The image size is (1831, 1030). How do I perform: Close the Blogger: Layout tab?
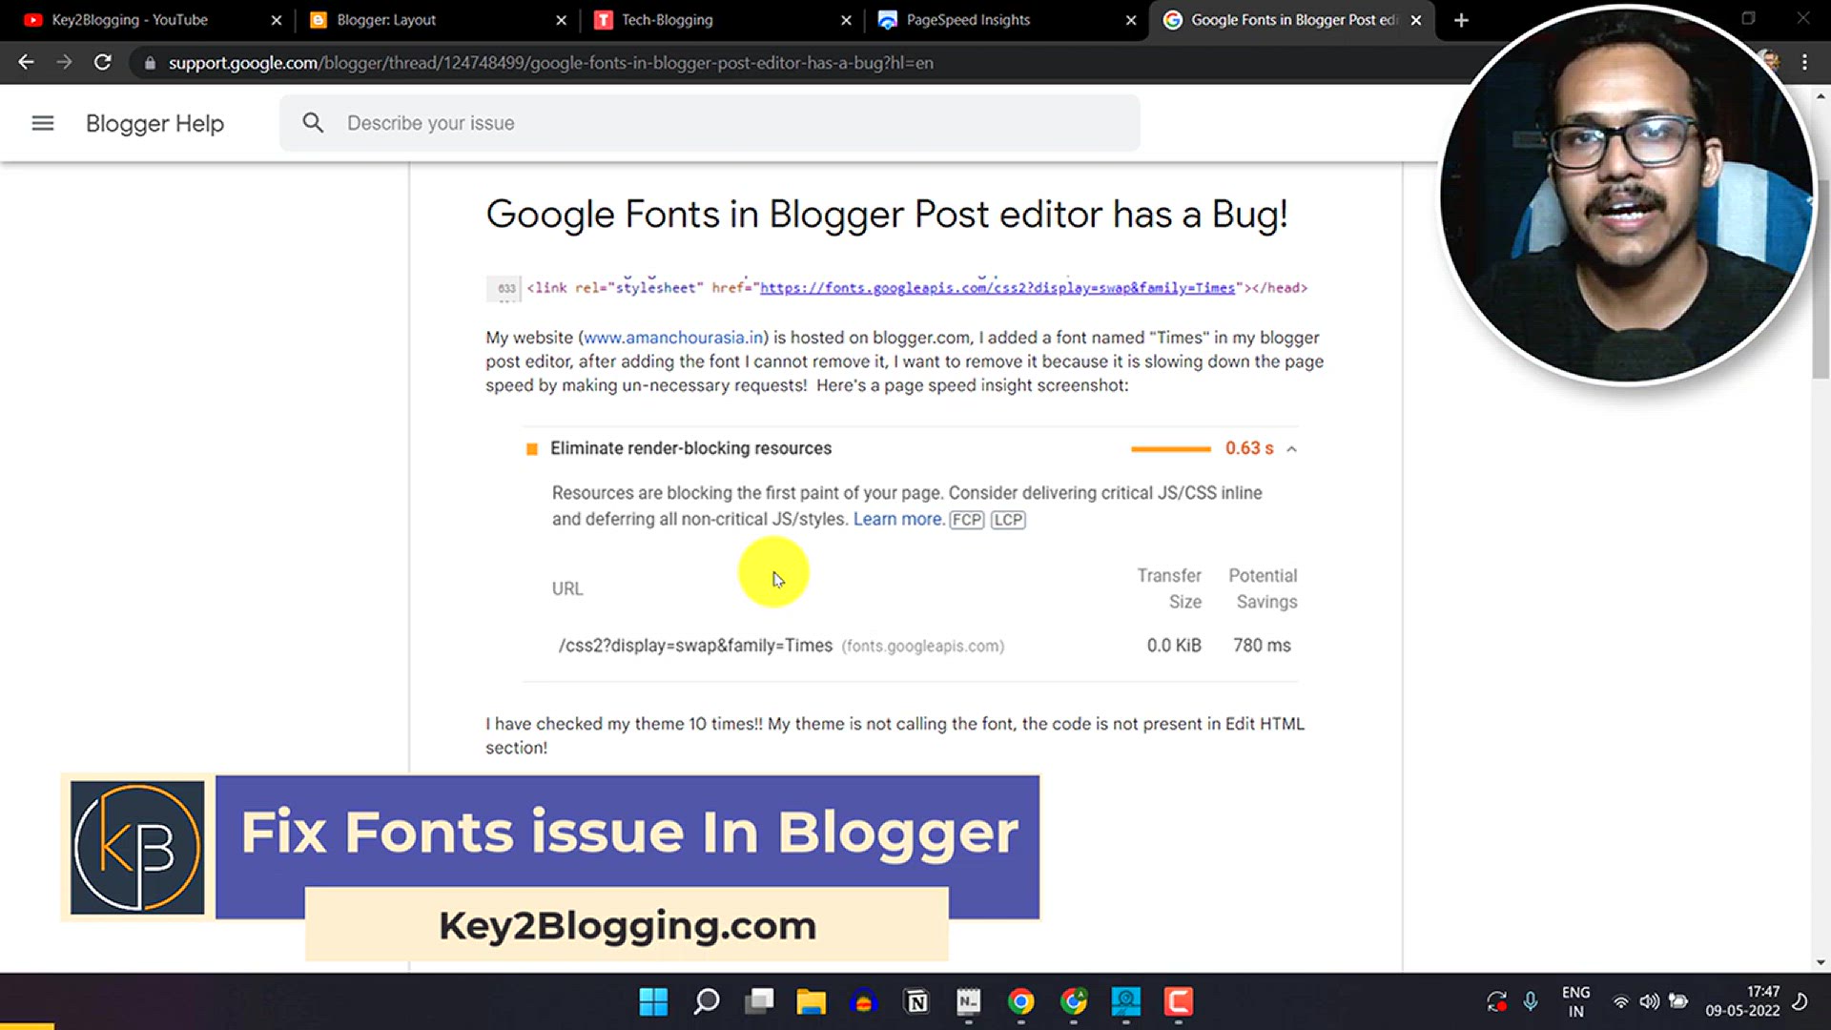pos(561,20)
